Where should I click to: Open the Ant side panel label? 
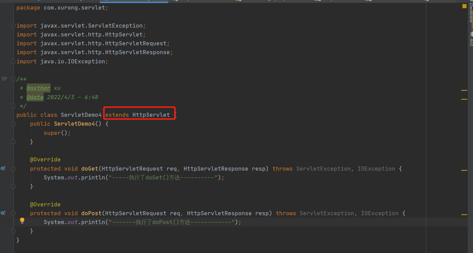(471, 42)
